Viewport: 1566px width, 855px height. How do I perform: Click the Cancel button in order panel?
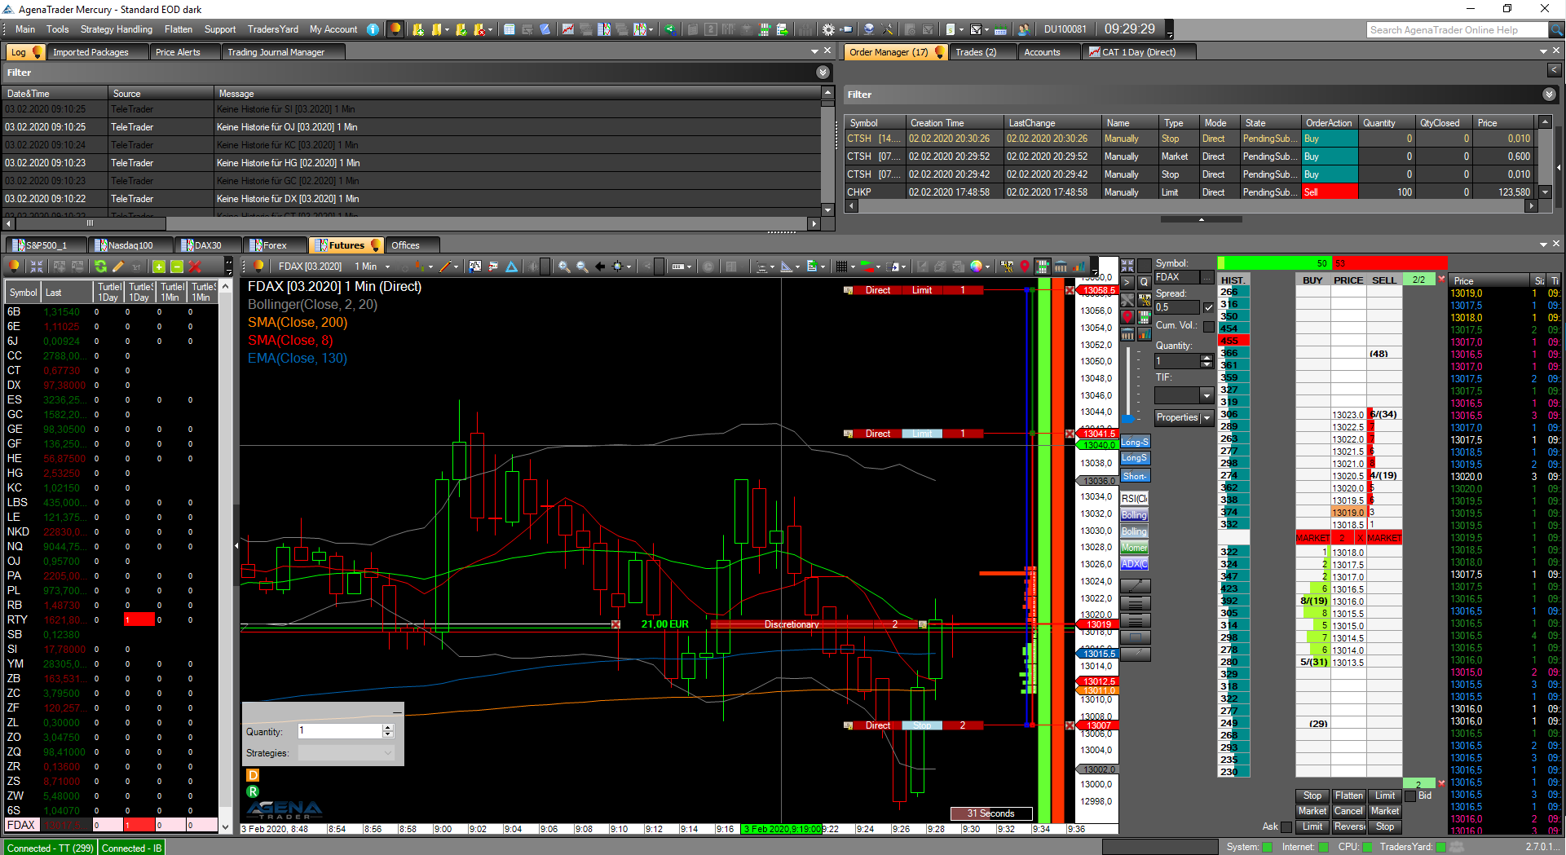coord(1348,811)
